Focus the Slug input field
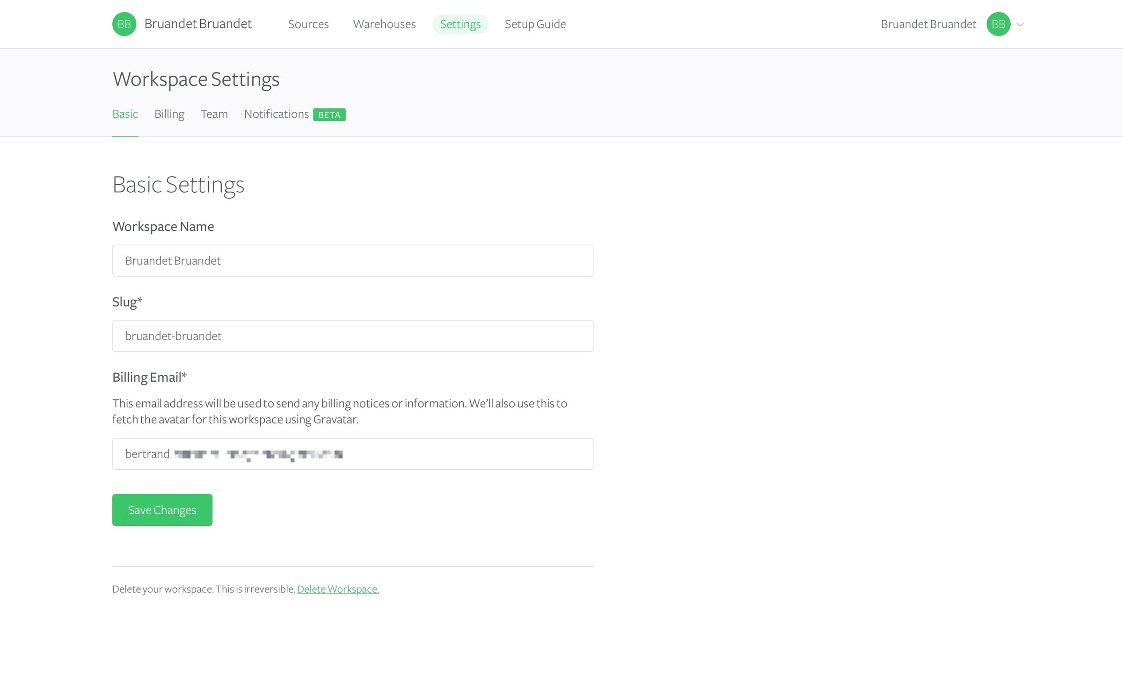This screenshot has width=1123, height=676. click(x=353, y=336)
